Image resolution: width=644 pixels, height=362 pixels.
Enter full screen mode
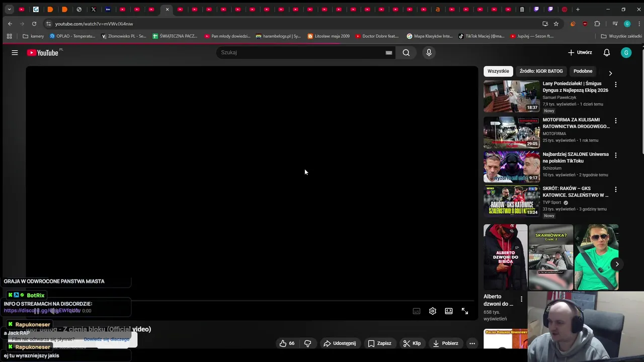click(x=465, y=311)
